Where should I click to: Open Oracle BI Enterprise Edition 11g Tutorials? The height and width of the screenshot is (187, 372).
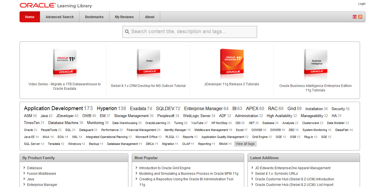315,88
